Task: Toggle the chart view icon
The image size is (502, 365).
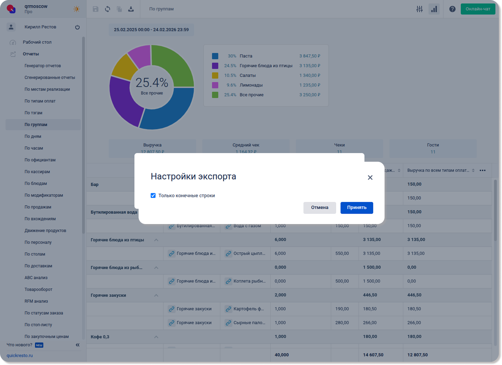Action: (x=434, y=9)
